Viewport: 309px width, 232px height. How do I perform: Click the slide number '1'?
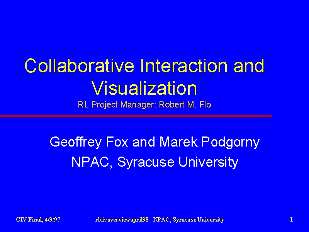click(x=292, y=220)
